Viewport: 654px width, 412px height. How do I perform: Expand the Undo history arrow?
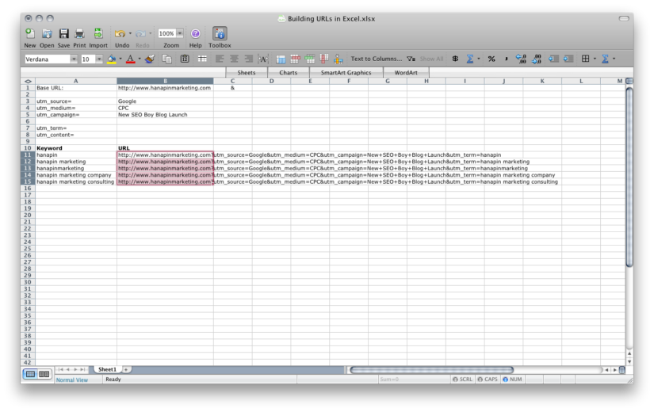click(x=130, y=33)
